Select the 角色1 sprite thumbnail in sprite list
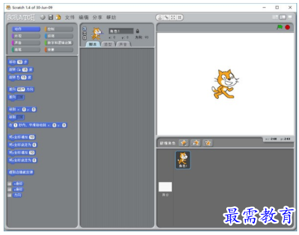299x235 pixels. 183,160
